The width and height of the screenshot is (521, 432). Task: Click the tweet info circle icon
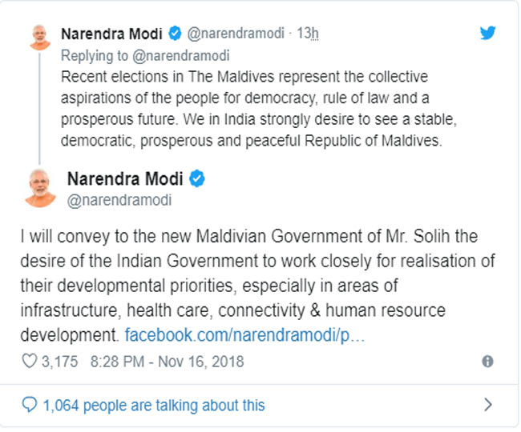[487, 362]
